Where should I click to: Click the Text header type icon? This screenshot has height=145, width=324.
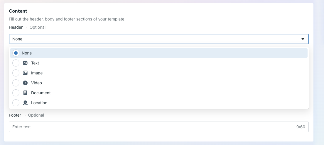tap(25, 63)
